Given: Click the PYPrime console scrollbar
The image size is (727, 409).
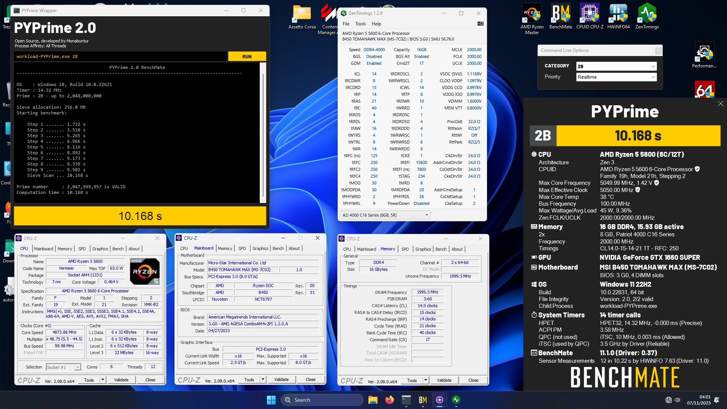Looking at the screenshot, I should (263, 133).
